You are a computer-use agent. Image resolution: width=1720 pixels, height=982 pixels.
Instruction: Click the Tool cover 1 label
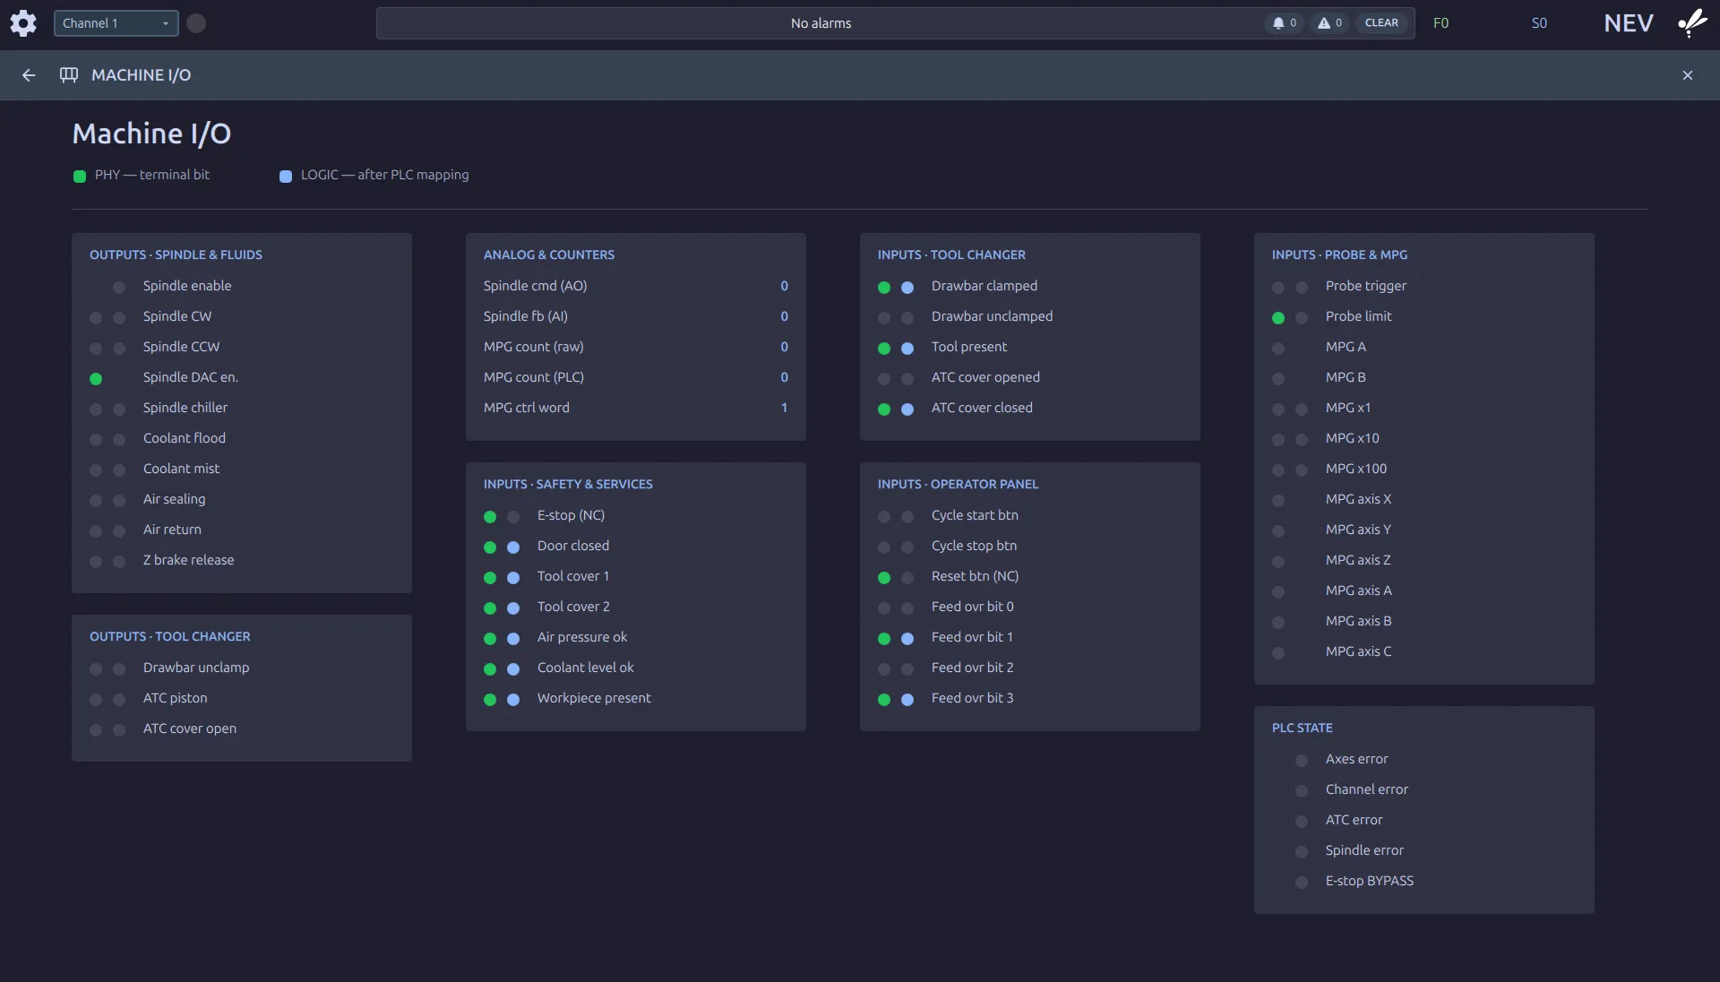(x=572, y=576)
